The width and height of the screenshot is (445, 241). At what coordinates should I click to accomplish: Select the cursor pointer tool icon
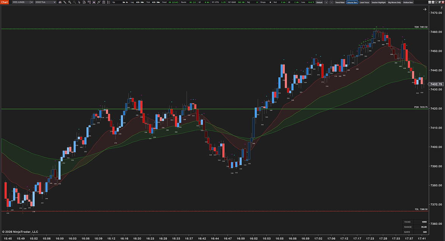point(79,2)
